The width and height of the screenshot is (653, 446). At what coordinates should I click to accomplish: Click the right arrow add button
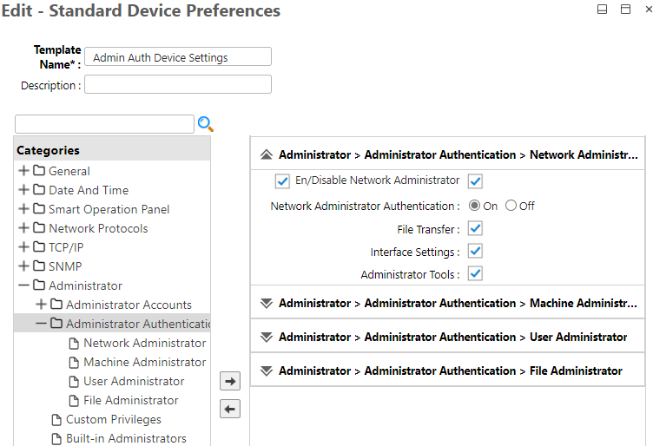click(230, 381)
